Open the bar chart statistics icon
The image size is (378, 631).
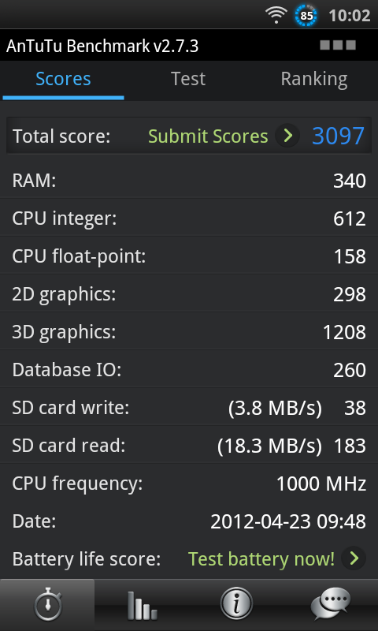(x=142, y=604)
